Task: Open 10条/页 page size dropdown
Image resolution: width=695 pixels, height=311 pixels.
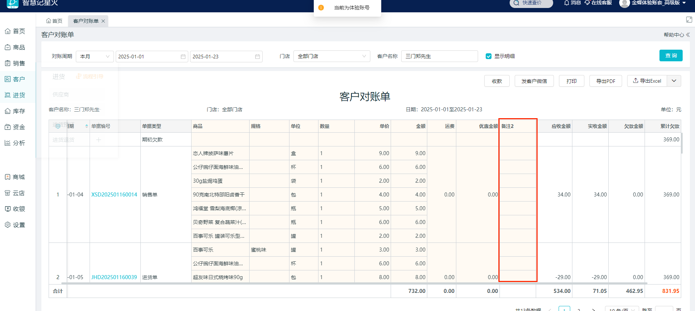Action: [x=622, y=310]
